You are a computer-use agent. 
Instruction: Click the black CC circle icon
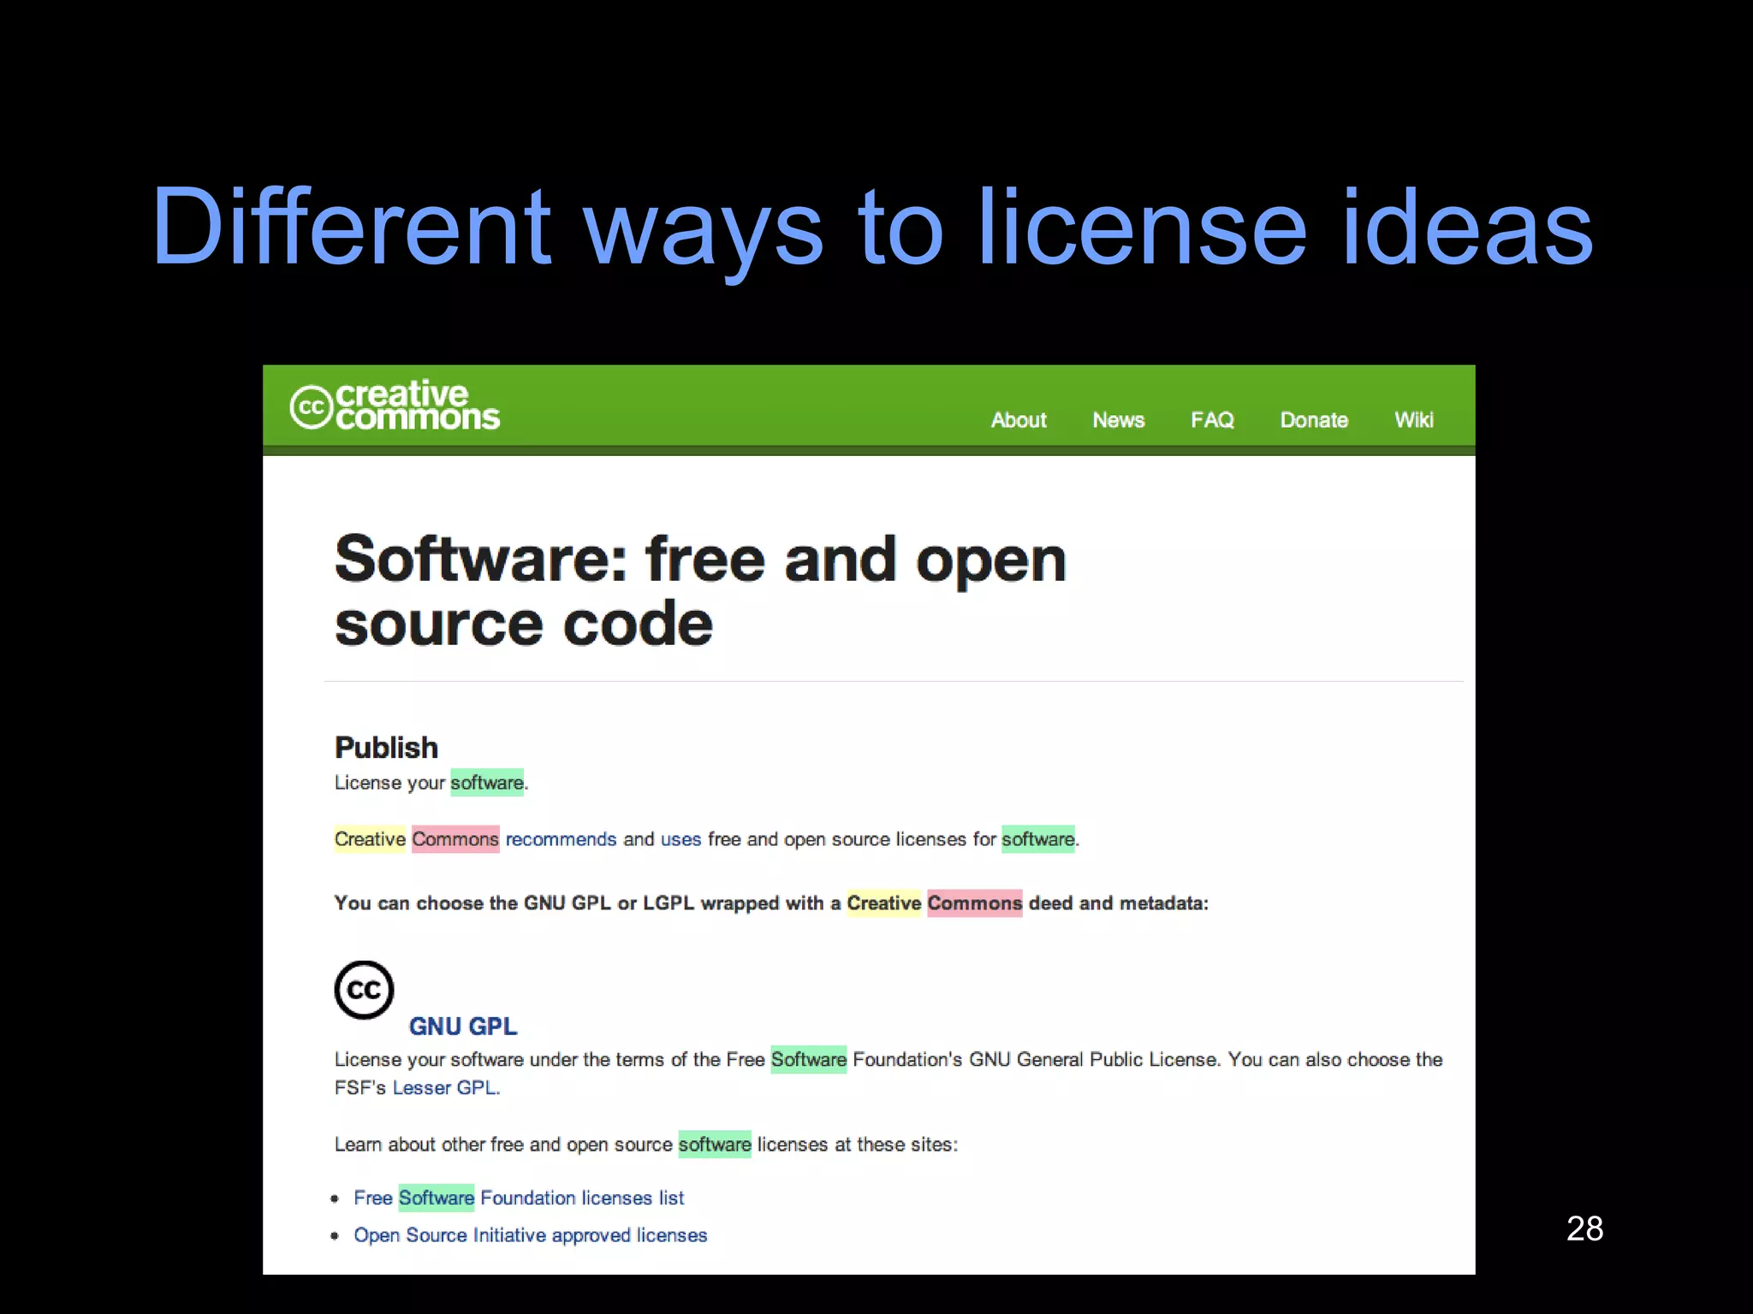[x=364, y=990]
